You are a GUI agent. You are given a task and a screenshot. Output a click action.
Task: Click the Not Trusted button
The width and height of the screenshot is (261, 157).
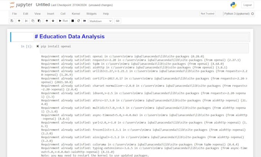pos(207,13)
